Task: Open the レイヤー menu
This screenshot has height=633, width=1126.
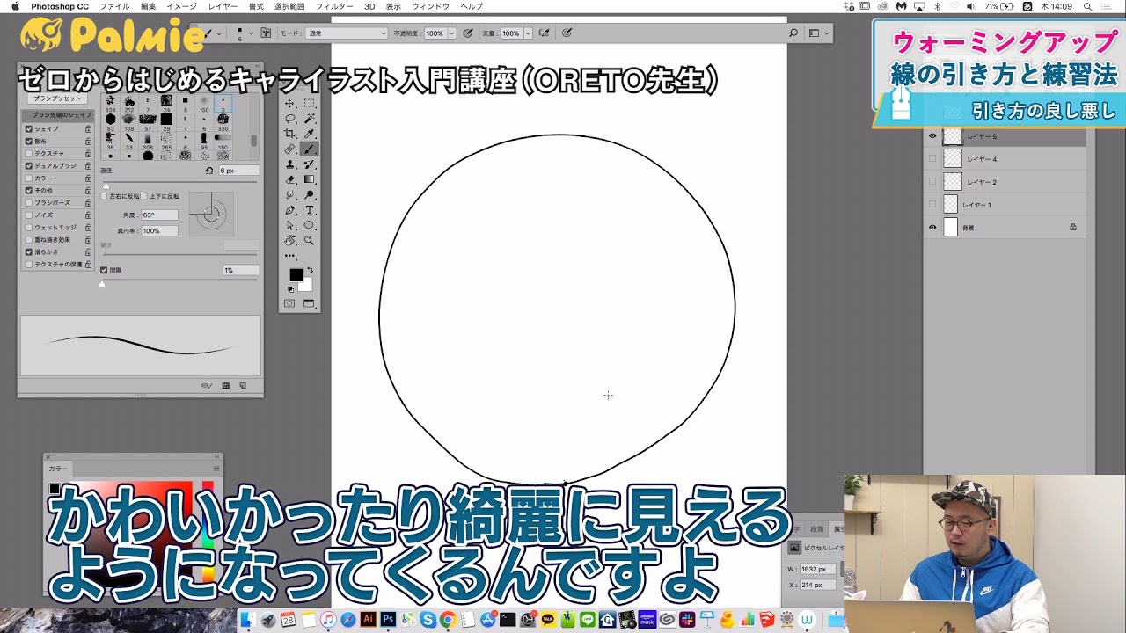Action: (x=223, y=6)
